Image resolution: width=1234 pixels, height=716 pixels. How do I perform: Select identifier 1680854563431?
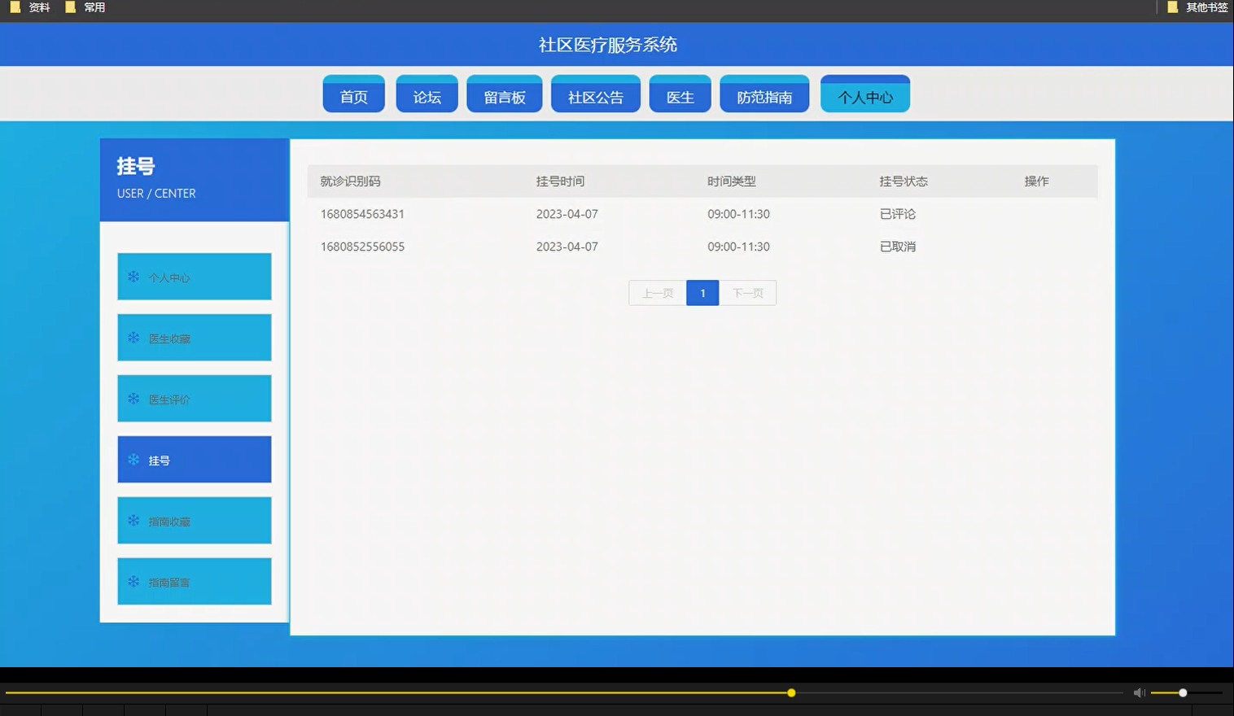coord(362,214)
